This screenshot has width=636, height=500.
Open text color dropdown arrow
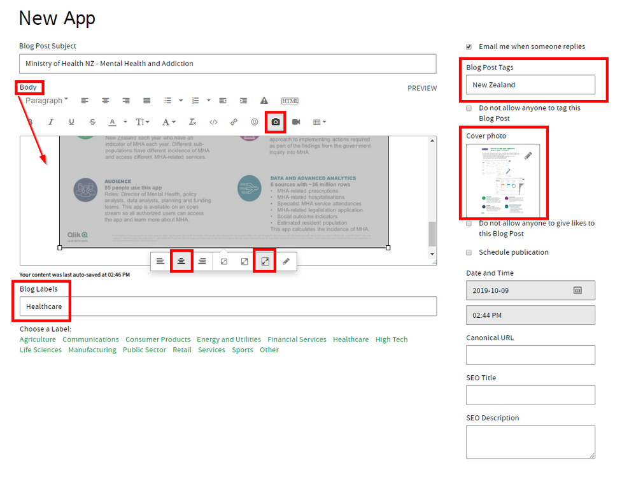coord(125,122)
